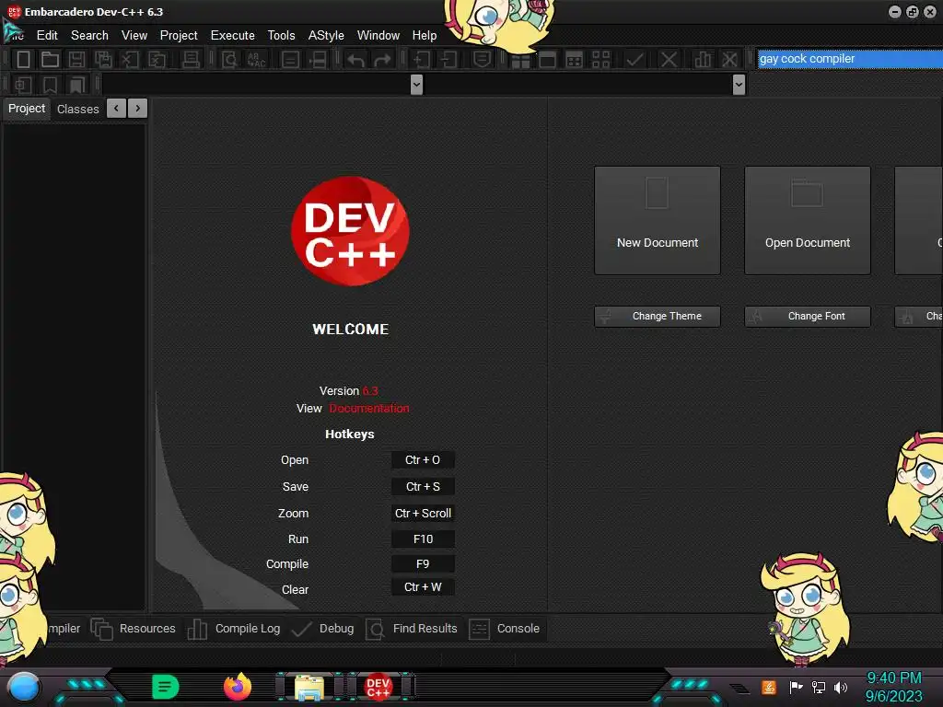
Task: Click the Close file toolbar icon
Action: pos(130,59)
